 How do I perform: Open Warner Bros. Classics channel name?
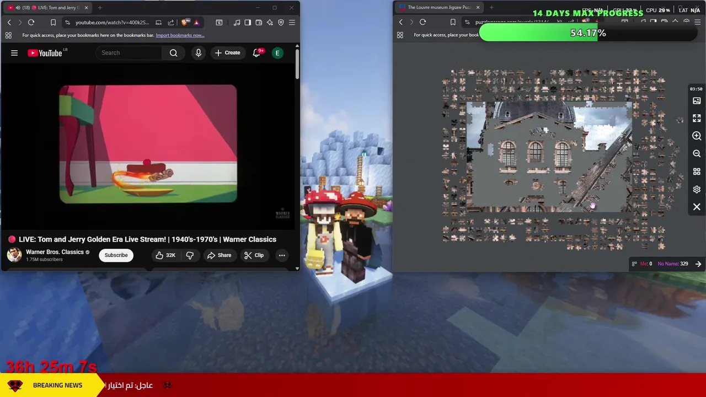pos(55,252)
